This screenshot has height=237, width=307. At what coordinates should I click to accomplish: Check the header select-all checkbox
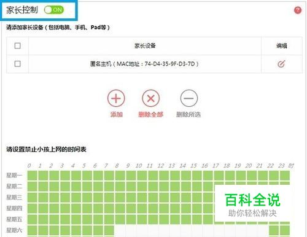18,45
